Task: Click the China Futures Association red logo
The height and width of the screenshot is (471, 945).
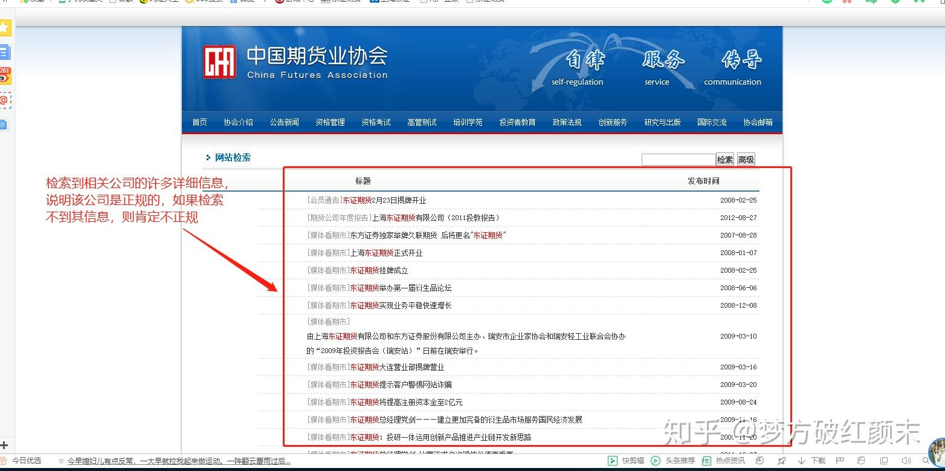Action: (x=219, y=62)
